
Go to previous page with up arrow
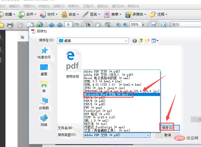(x=51, y=25)
